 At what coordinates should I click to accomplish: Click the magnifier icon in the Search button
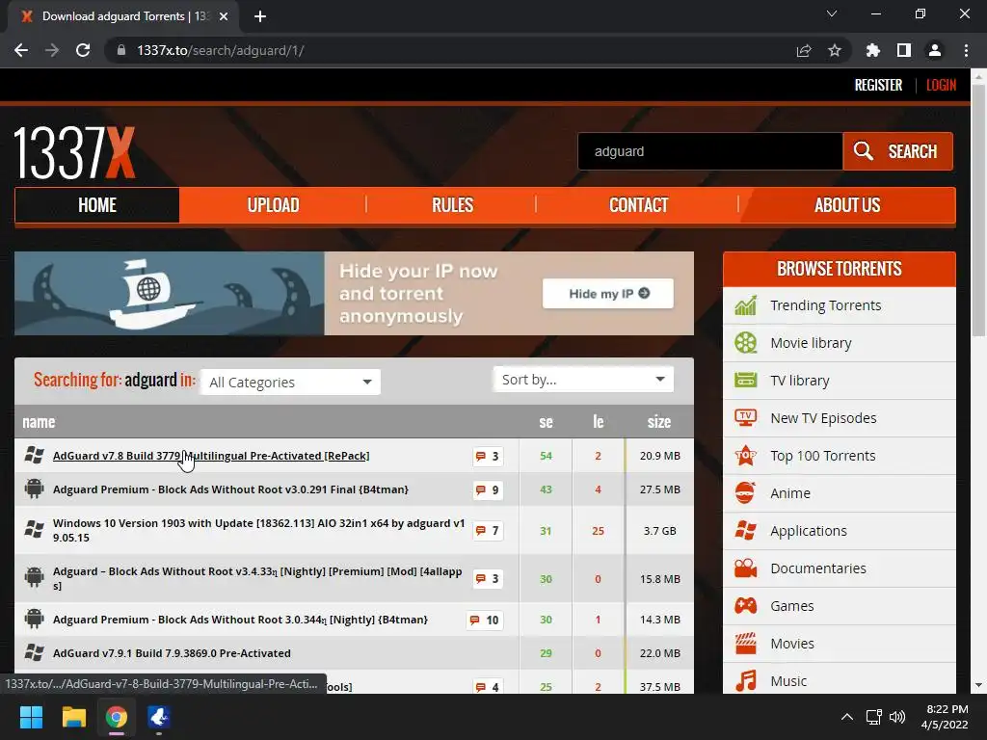863,151
